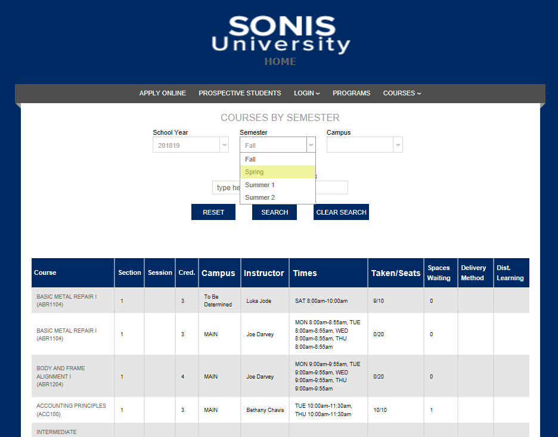Pick Summer 2 from the semester list
The width and height of the screenshot is (558, 437).
point(277,197)
